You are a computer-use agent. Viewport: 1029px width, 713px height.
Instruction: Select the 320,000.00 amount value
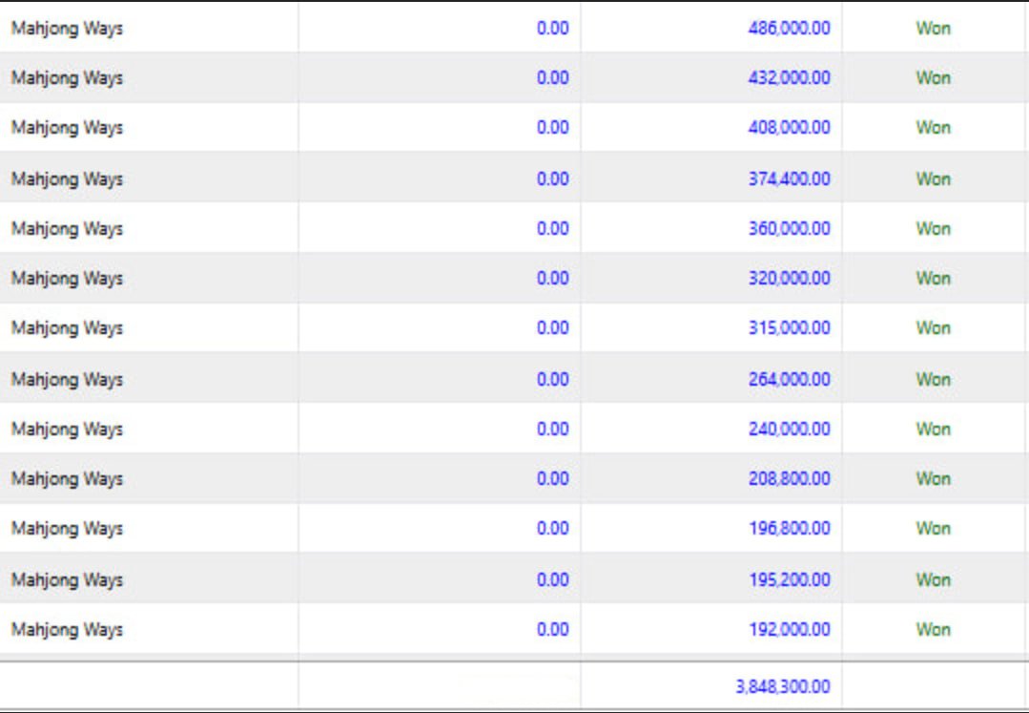(x=789, y=279)
